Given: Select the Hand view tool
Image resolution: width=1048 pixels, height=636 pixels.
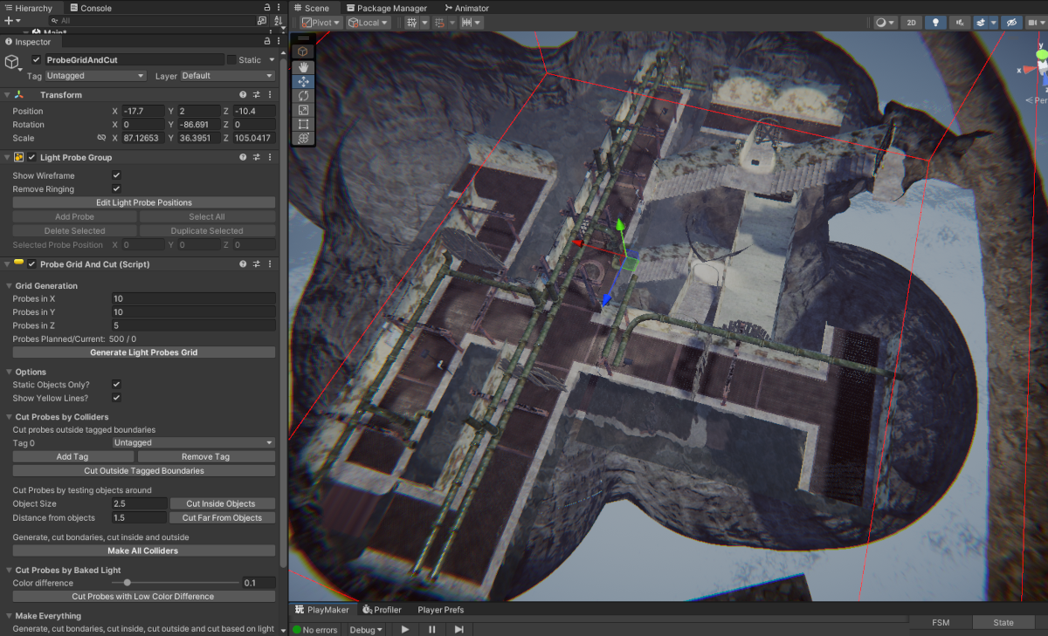Looking at the screenshot, I should [x=303, y=66].
